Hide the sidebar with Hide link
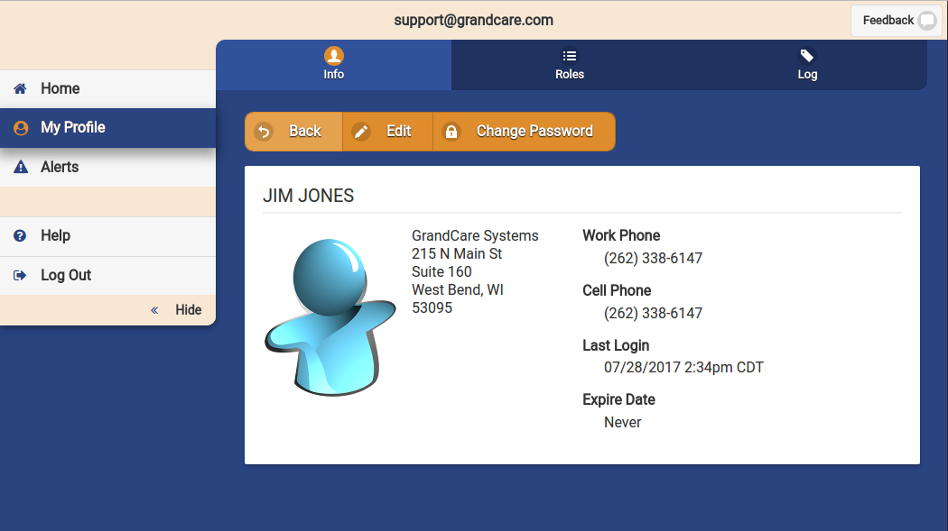 point(188,310)
